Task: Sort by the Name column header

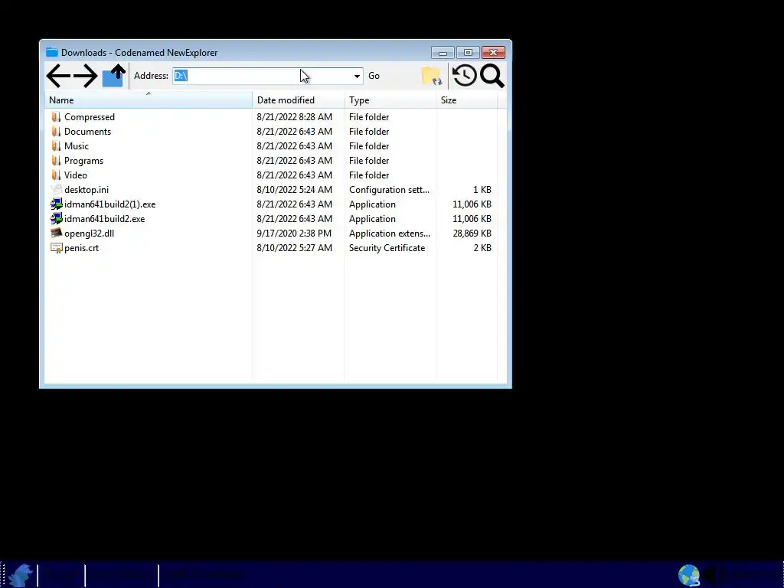Action: (x=149, y=100)
